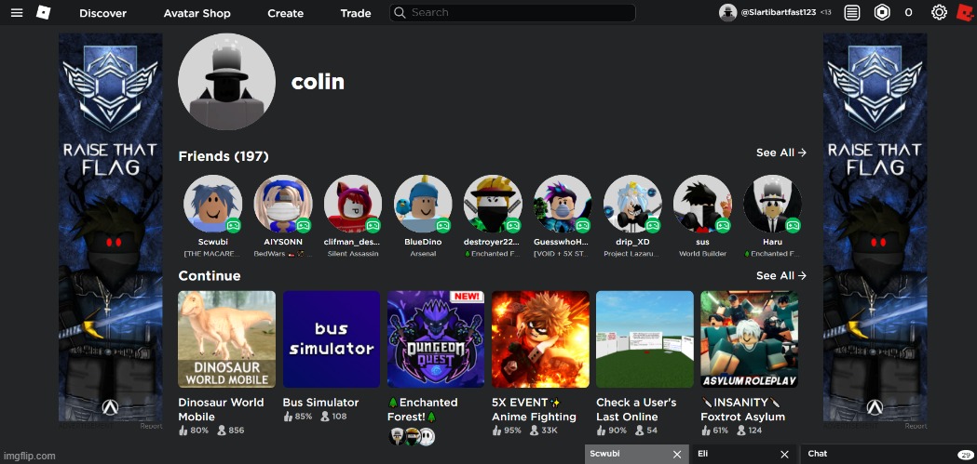Image resolution: width=977 pixels, height=464 pixels.
Task: Open Bus Simulator game tile
Action: [332, 339]
